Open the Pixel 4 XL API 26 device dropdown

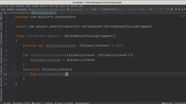click(110, 9)
